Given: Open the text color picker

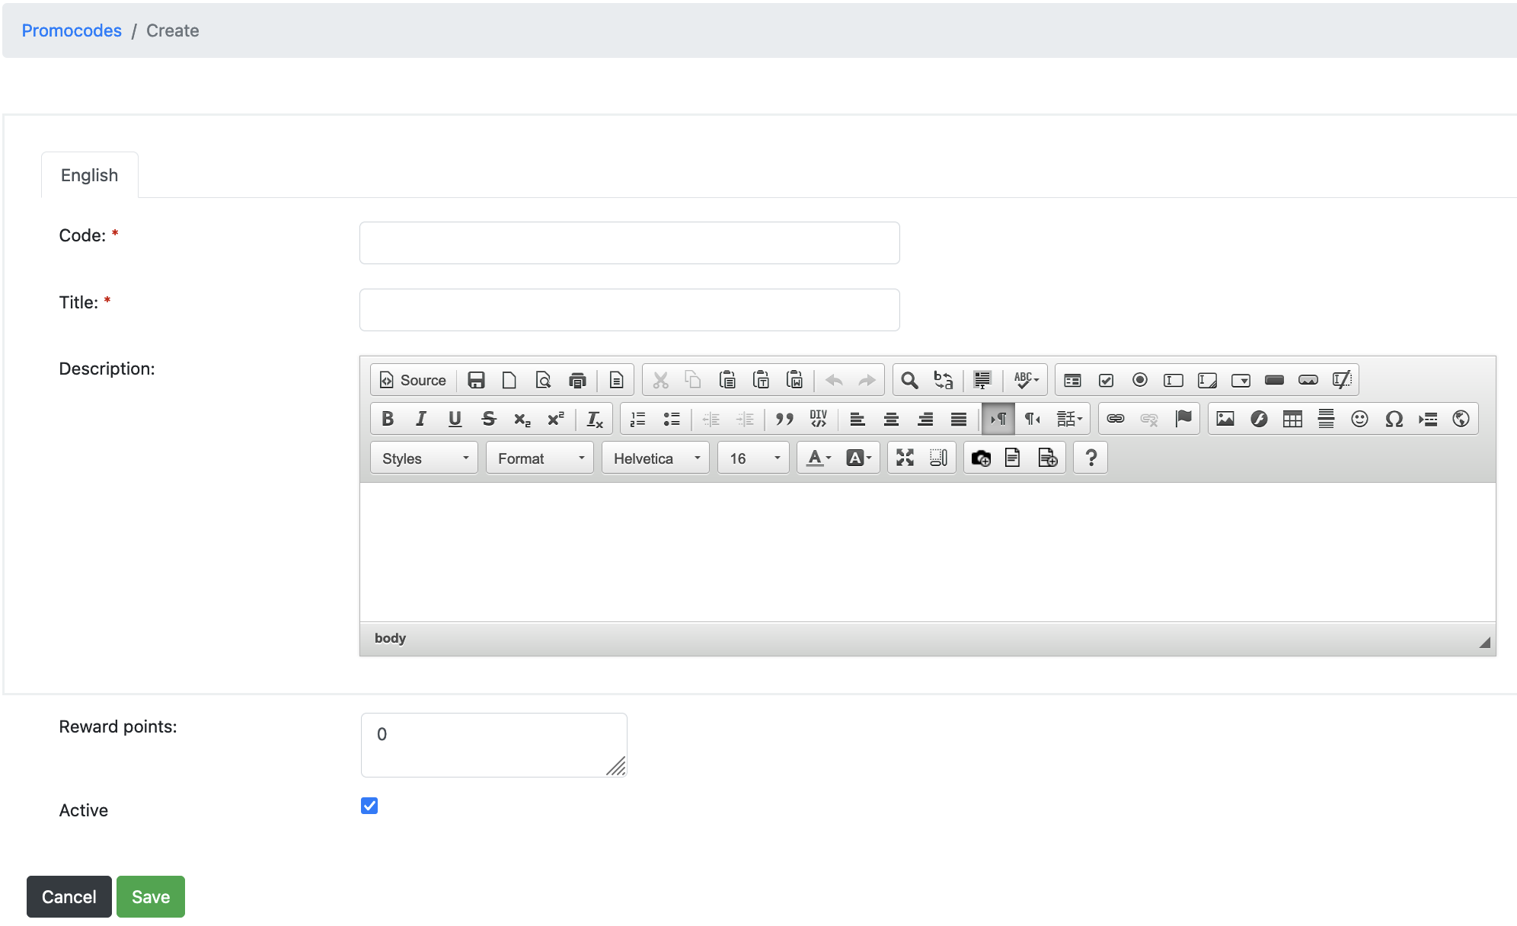Looking at the screenshot, I should pyautogui.click(x=819, y=458).
